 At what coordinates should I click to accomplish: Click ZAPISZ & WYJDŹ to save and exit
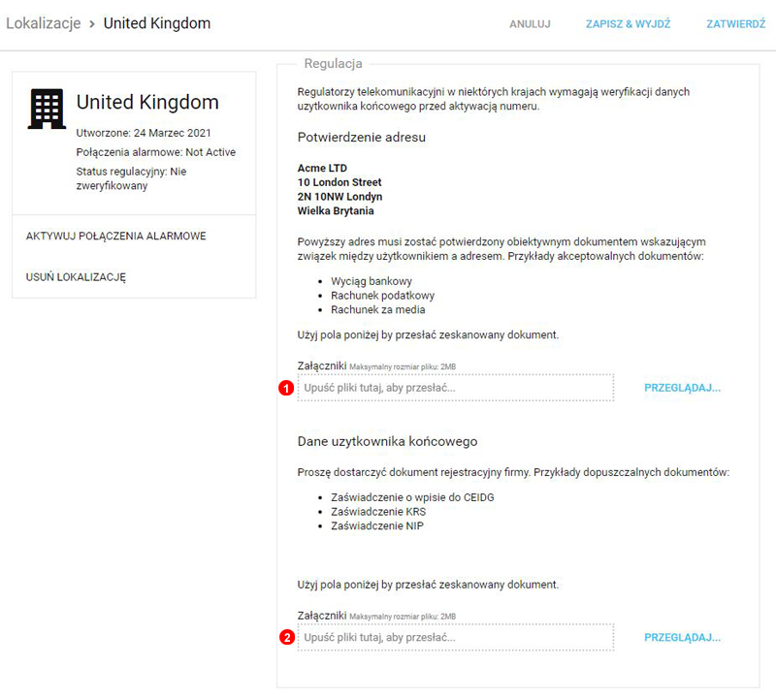click(628, 24)
